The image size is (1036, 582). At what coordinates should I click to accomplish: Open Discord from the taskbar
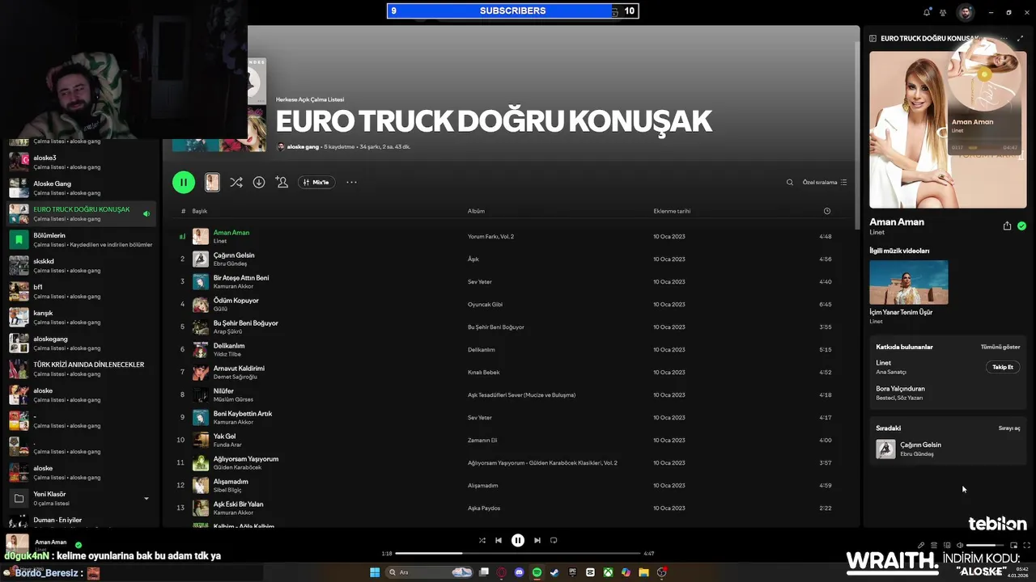(520, 572)
